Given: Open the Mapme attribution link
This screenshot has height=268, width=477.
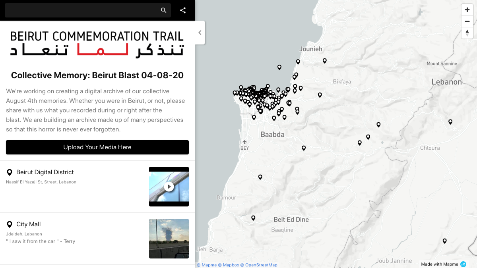Looking at the screenshot, I should [x=207, y=265].
